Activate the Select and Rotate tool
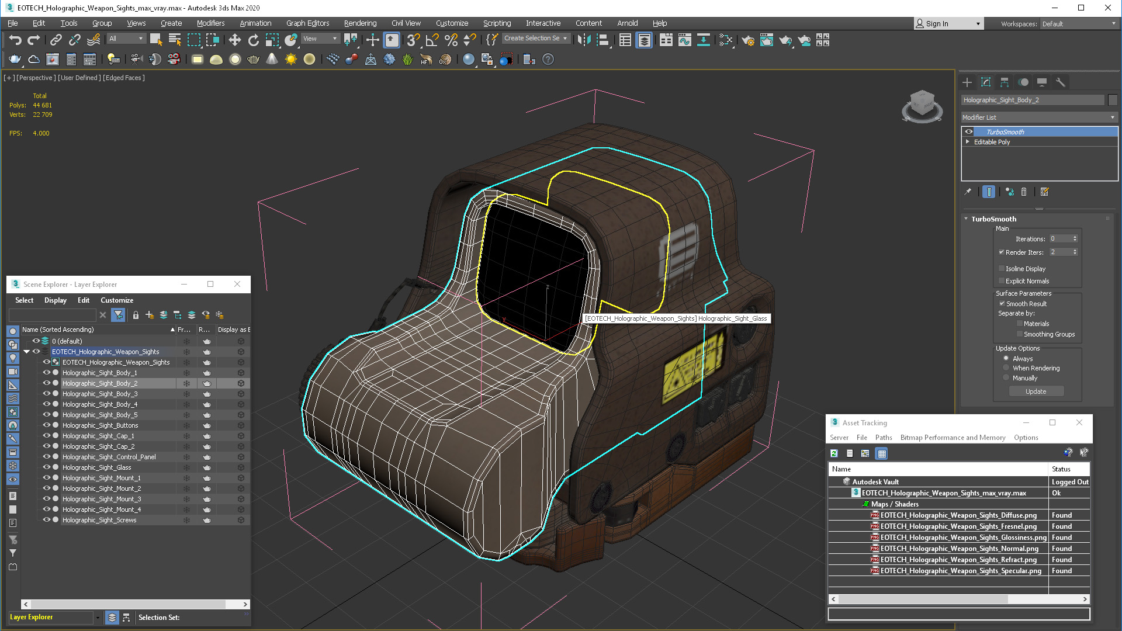 tap(254, 40)
